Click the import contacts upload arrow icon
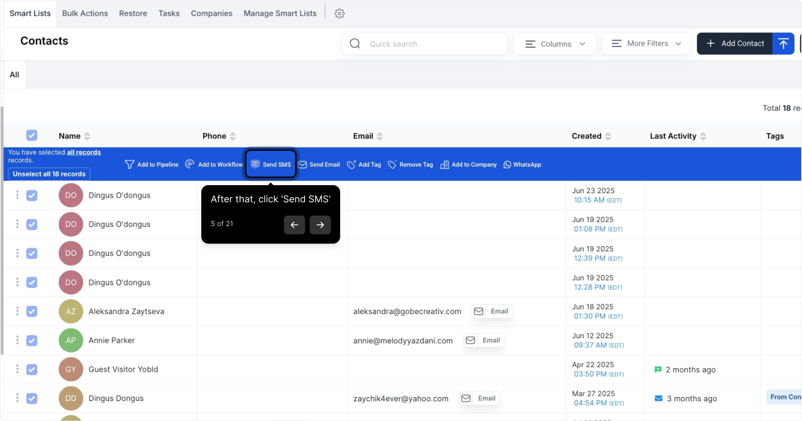 coord(783,44)
